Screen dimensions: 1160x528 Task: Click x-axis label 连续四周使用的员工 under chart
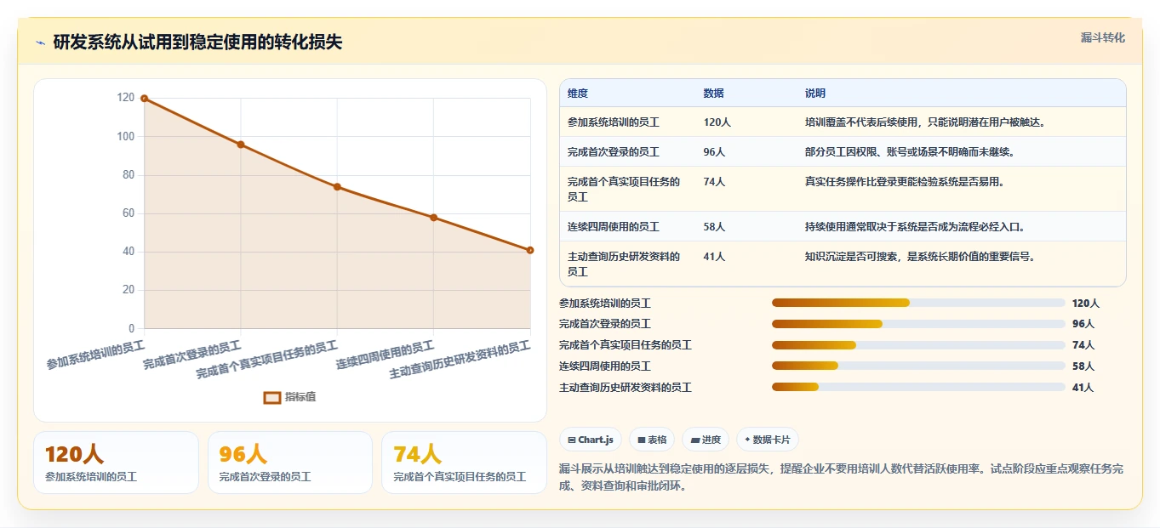pos(385,355)
